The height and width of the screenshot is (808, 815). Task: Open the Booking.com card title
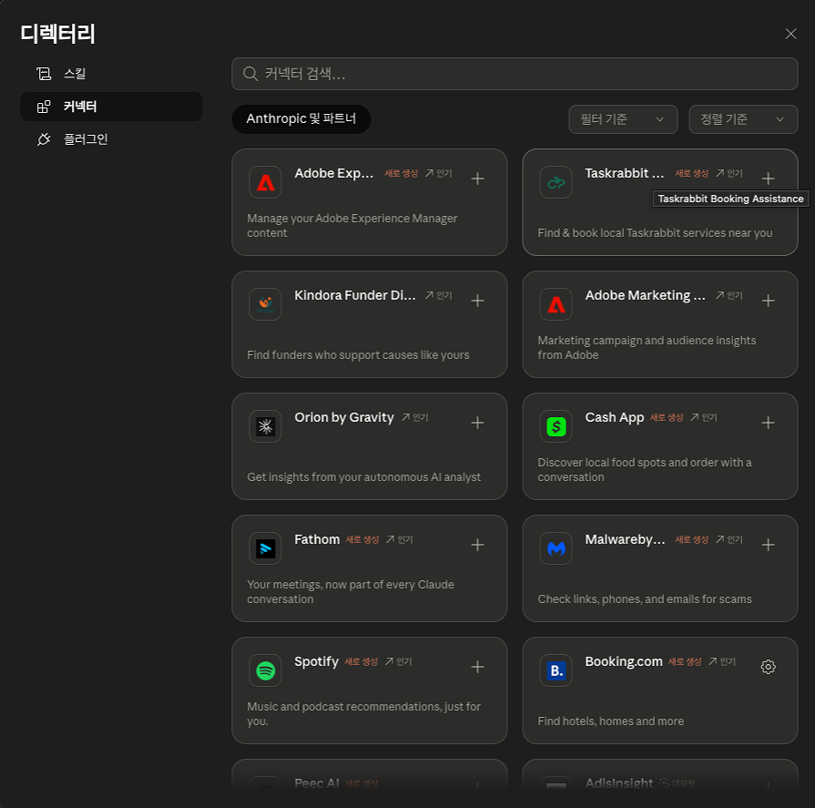[x=624, y=662]
